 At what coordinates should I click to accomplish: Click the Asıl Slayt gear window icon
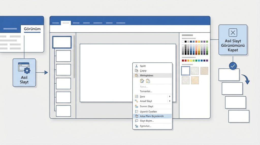point(24,68)
